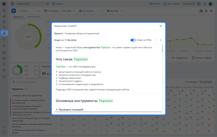Go to previous answer with left chevron
The height and width of the screenshot is (137, 217).
pos(156,40)
